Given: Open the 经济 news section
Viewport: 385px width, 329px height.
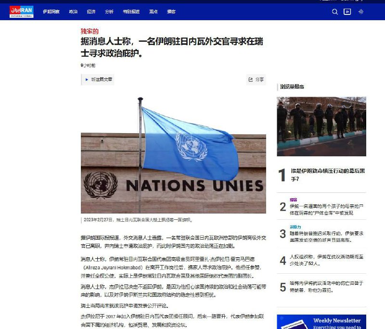Looking at the screenshot, I should tap(91, 11).
